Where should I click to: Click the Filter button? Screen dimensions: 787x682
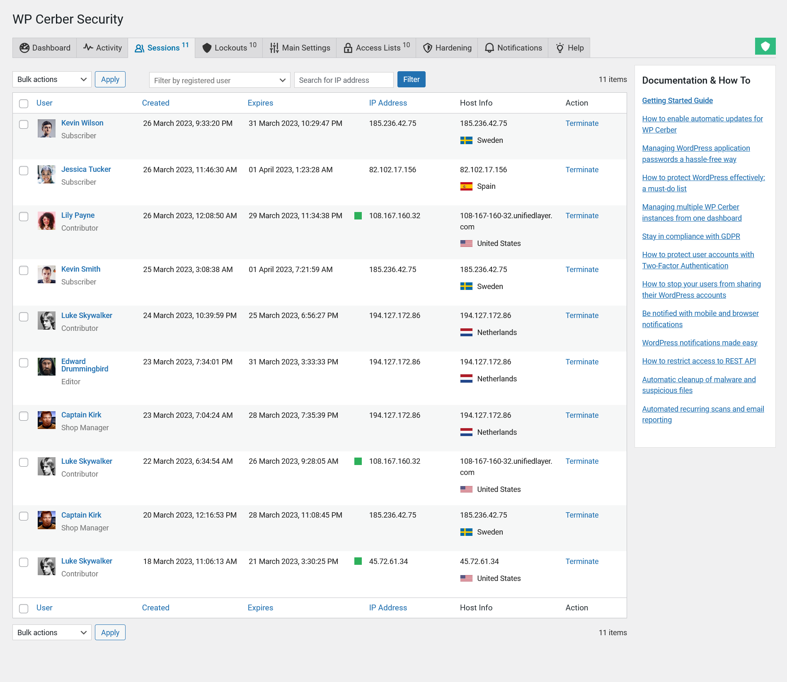(411, 79)
